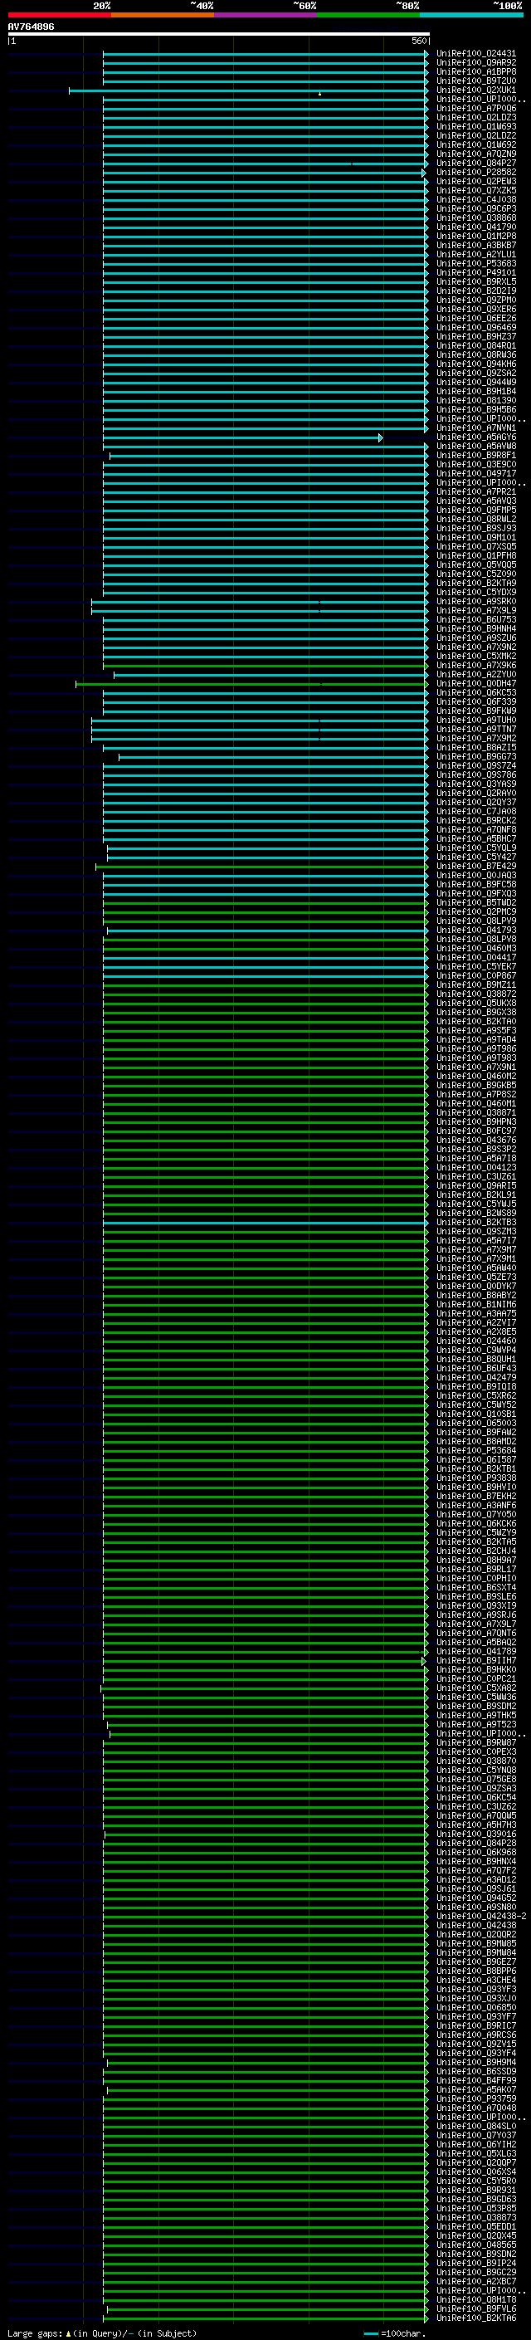Select the AV764896 query sequence title
This screenshot has height=2340, width=531.
pyautogui.click(x=31, y=27)
